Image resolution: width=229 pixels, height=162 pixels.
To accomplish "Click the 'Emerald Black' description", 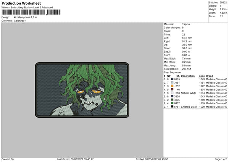I will (189, 107).
